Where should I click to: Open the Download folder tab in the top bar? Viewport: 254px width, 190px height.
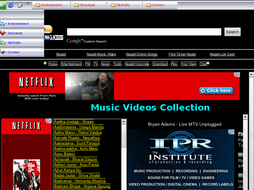click(x=89, y=5)
